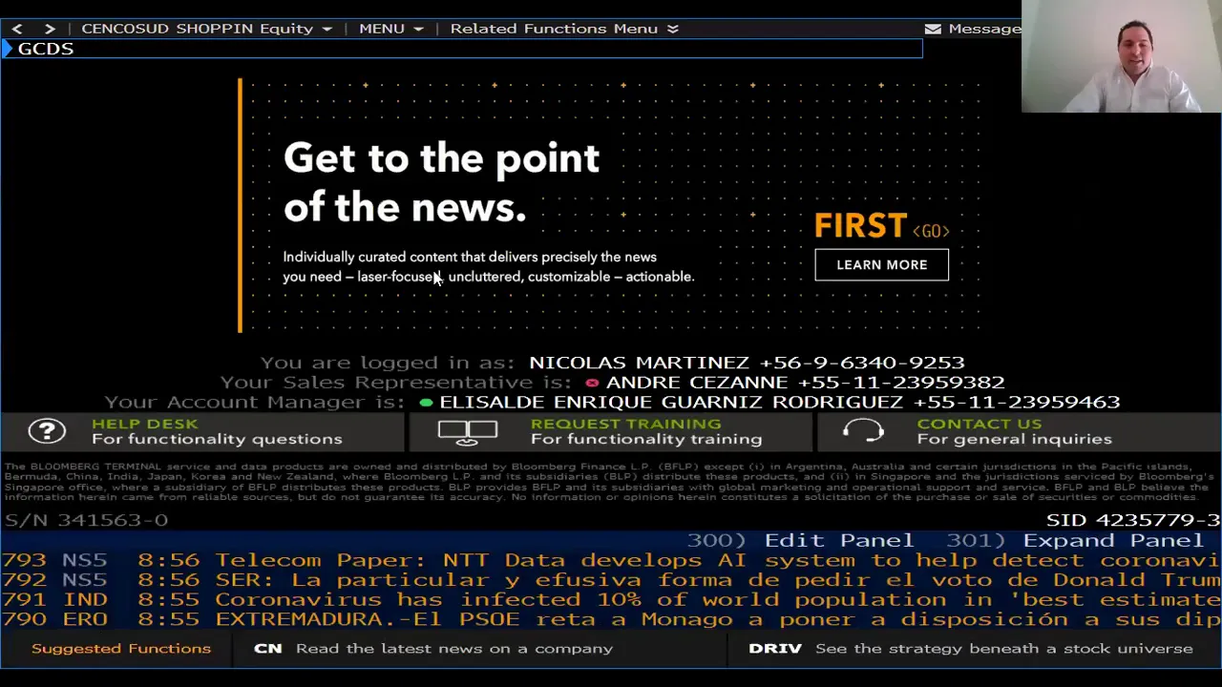The image size is (1222, 687).
Task: Click the Get to the point headline
Action: coord(441,182)
